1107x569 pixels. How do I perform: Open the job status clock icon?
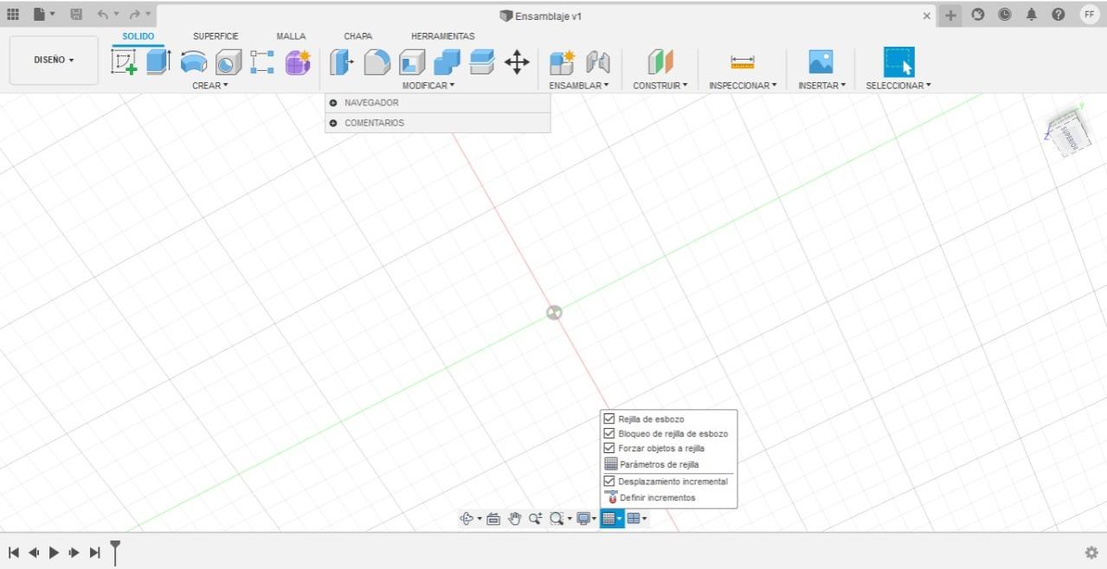click(1004, 15)
